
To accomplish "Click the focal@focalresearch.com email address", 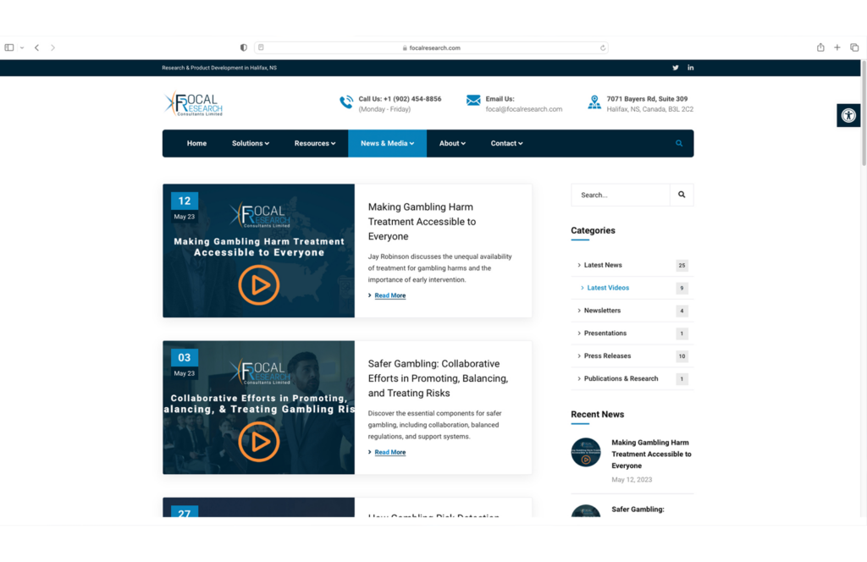I will coord(523,109).
